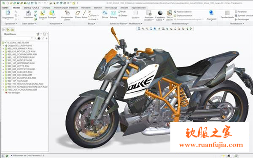Expand the 990_700_AUSPUFF.ASM tree node
The width and height of the screenshot is (253, 158).
[x=3, y=60]
